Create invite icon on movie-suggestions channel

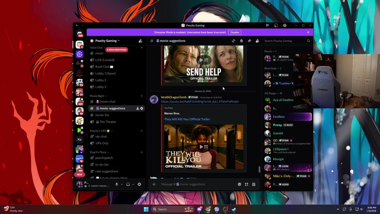(x=137, y=108)
